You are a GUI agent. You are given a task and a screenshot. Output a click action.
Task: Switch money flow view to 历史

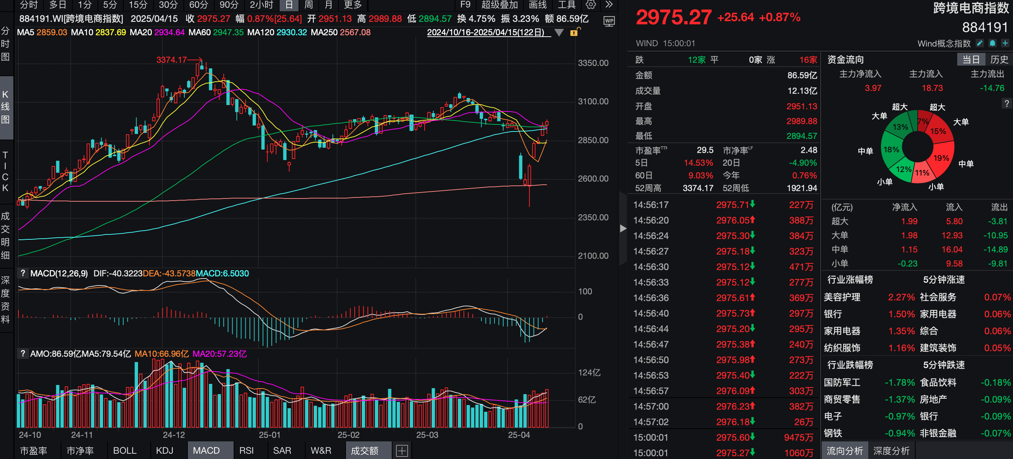click(x=998, y=59)
